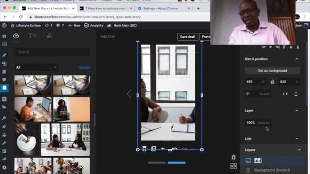Open available updates count 1
The height and width of the screenshot is (174, 310).
point(48,26)
